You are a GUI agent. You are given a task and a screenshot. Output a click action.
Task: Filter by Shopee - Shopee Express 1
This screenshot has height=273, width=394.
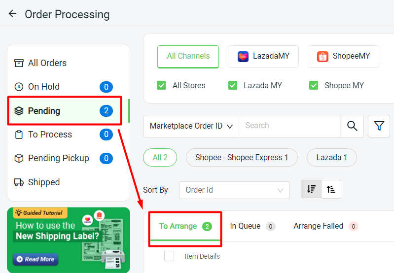242,158
